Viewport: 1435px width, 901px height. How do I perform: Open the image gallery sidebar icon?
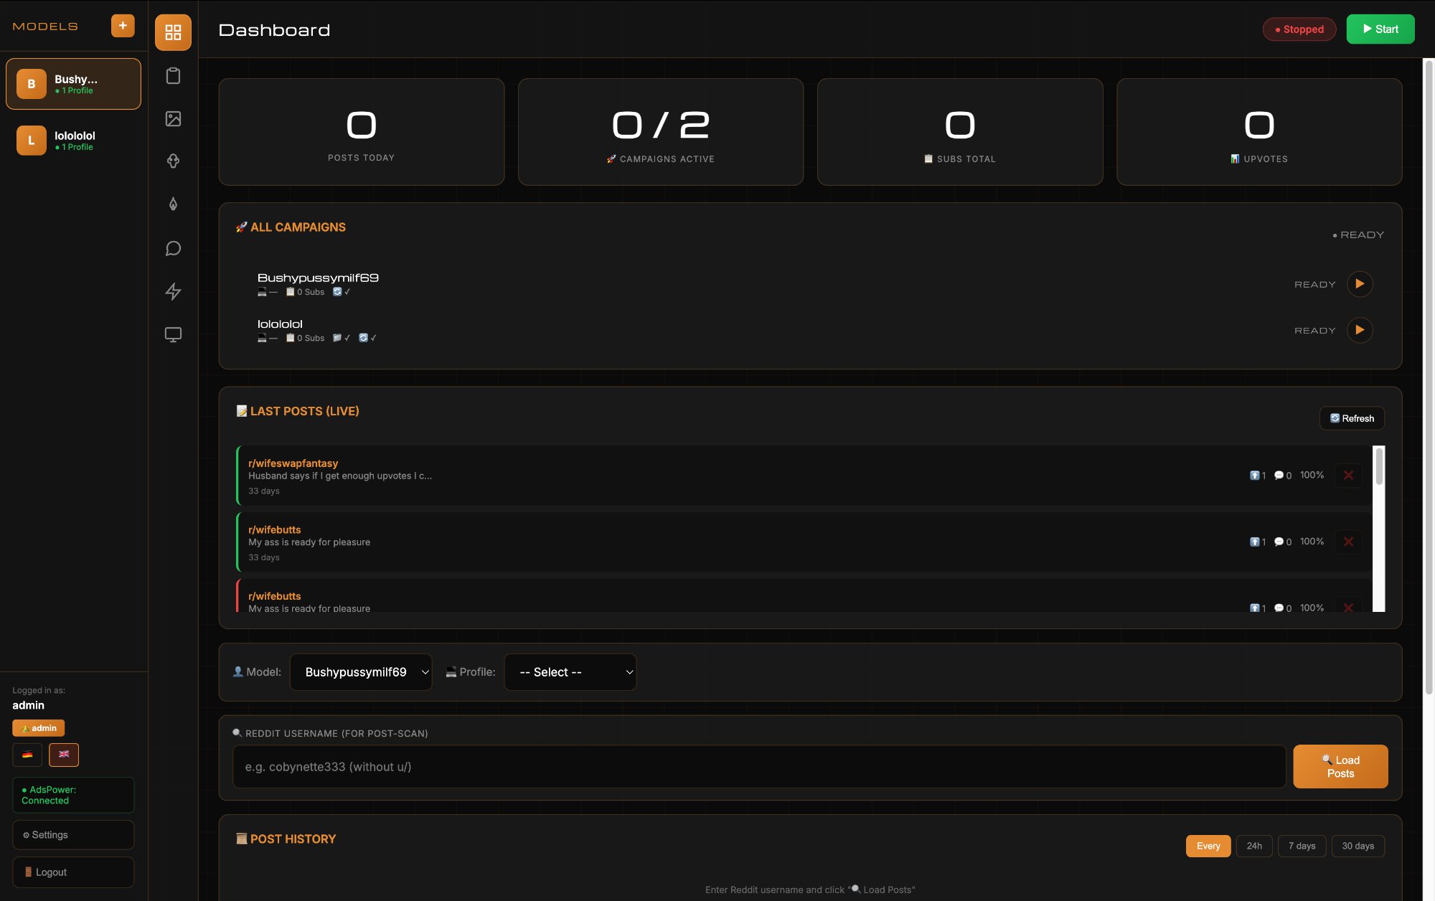[172, 119]
